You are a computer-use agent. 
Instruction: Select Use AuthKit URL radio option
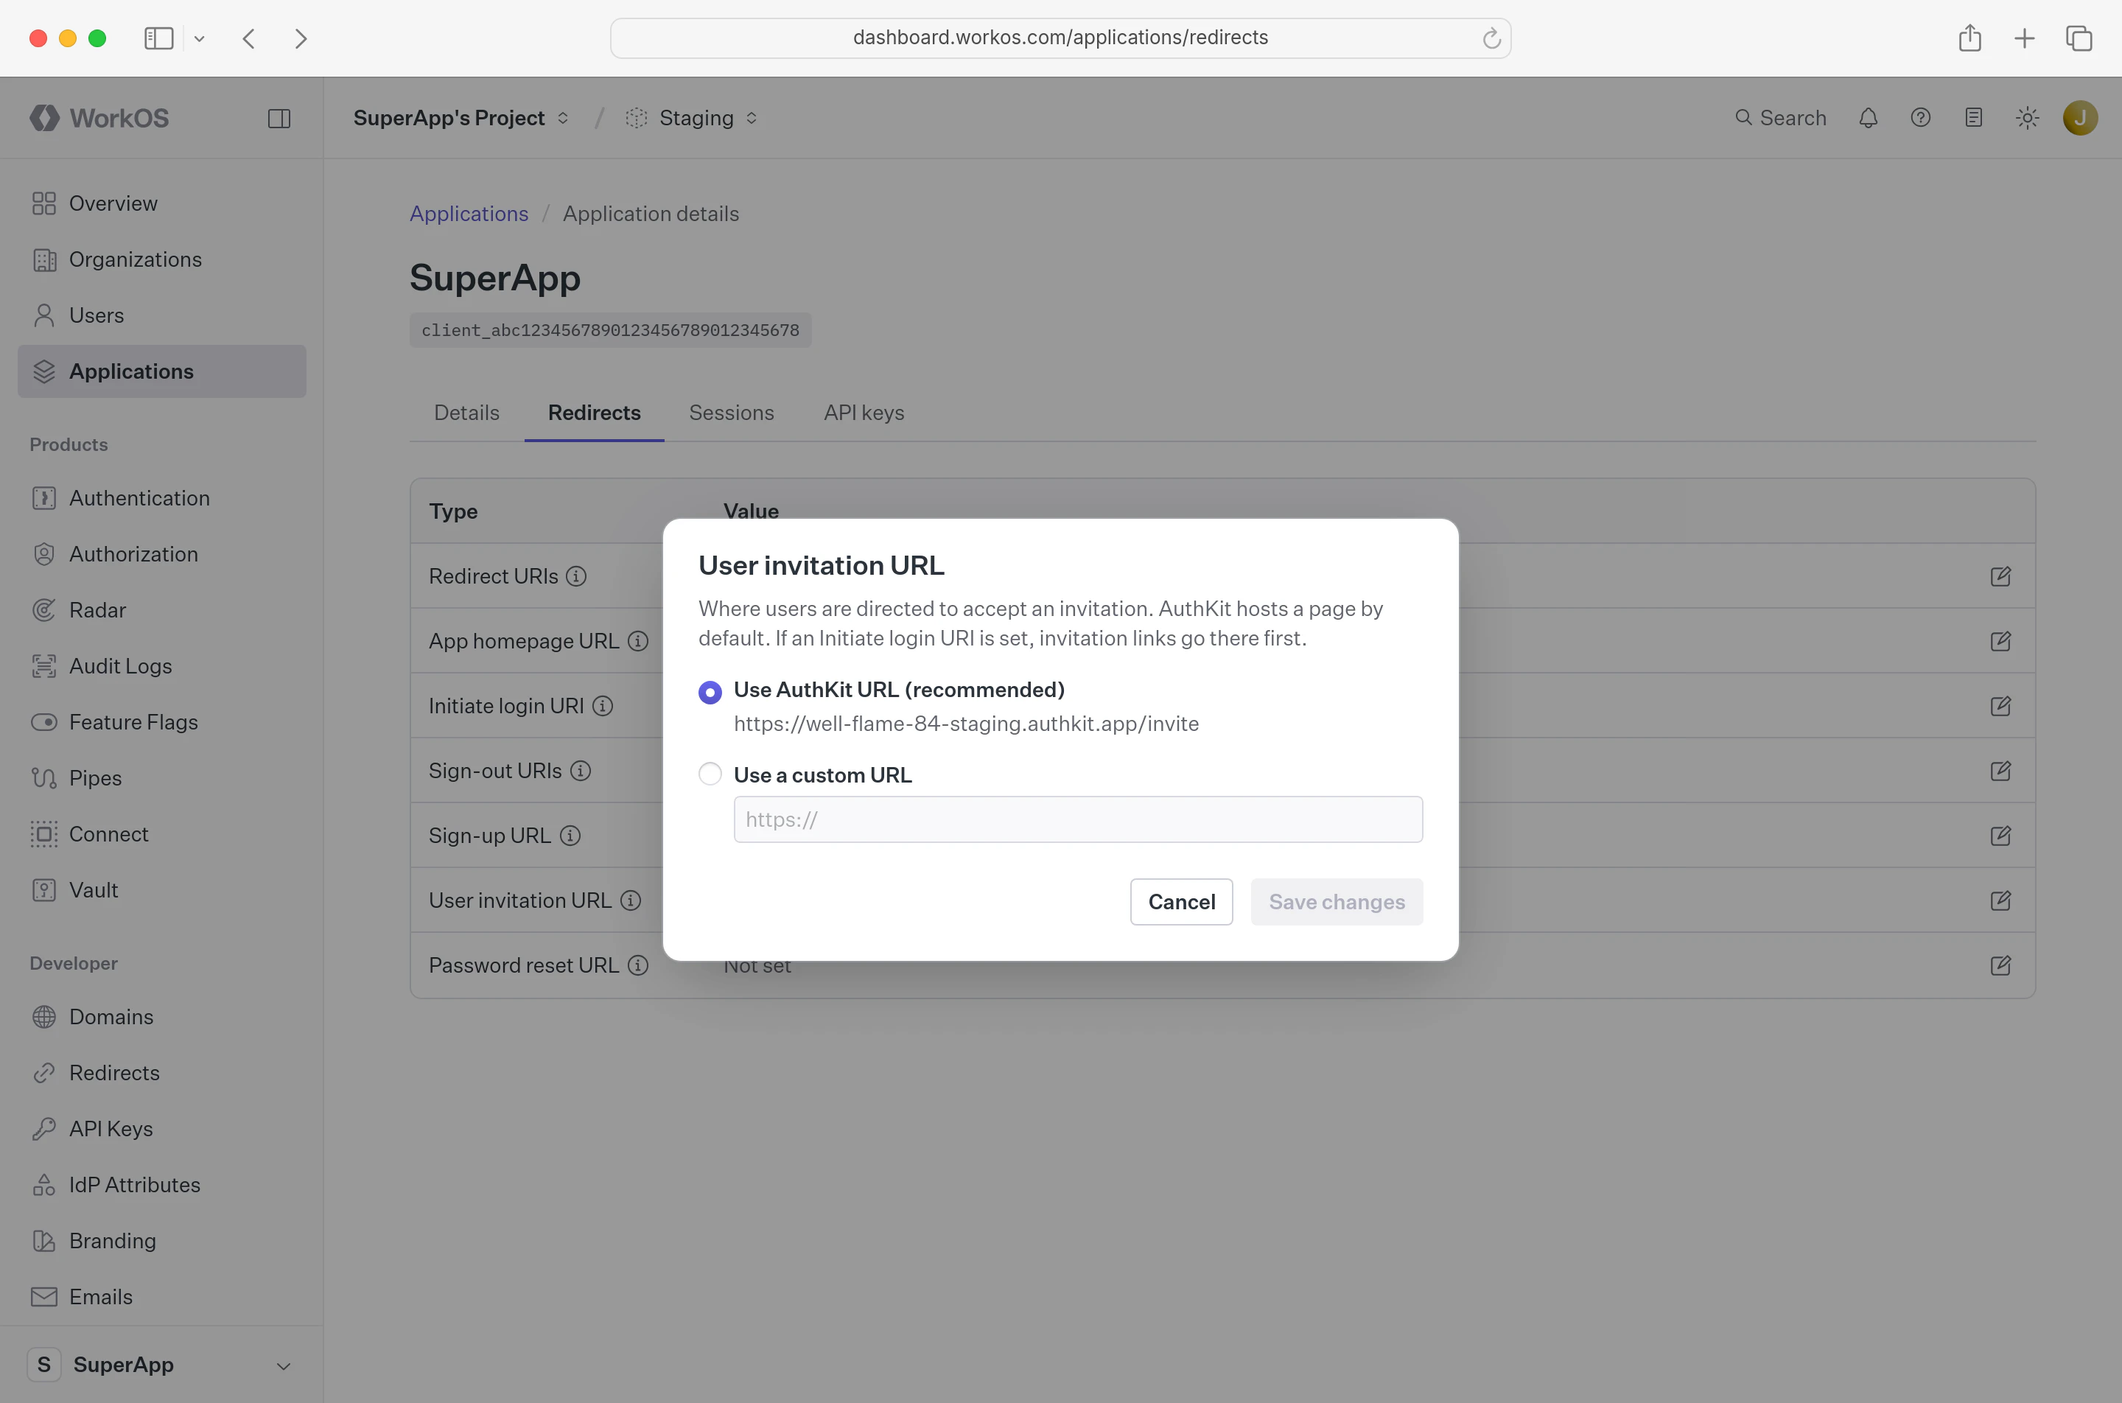710,692
